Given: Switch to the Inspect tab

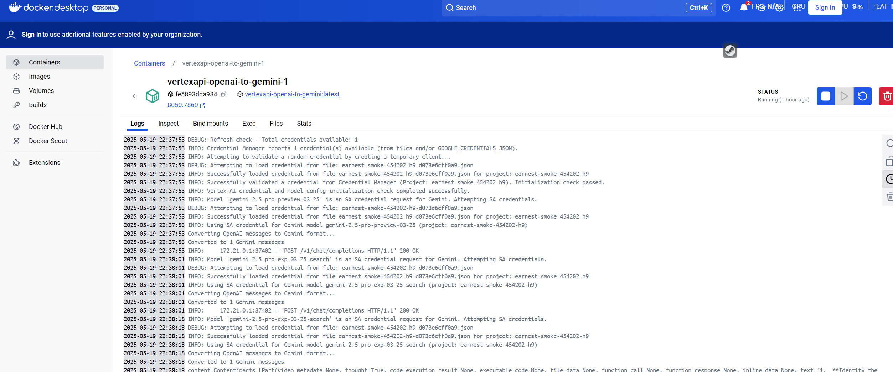Looking at the screenshot, I should point(168,124).
